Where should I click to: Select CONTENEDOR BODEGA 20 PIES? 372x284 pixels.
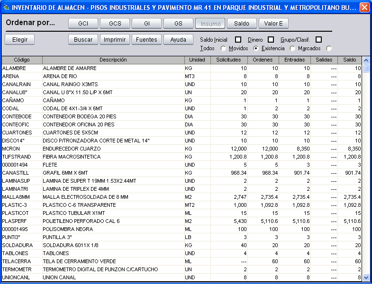(80, 116)
